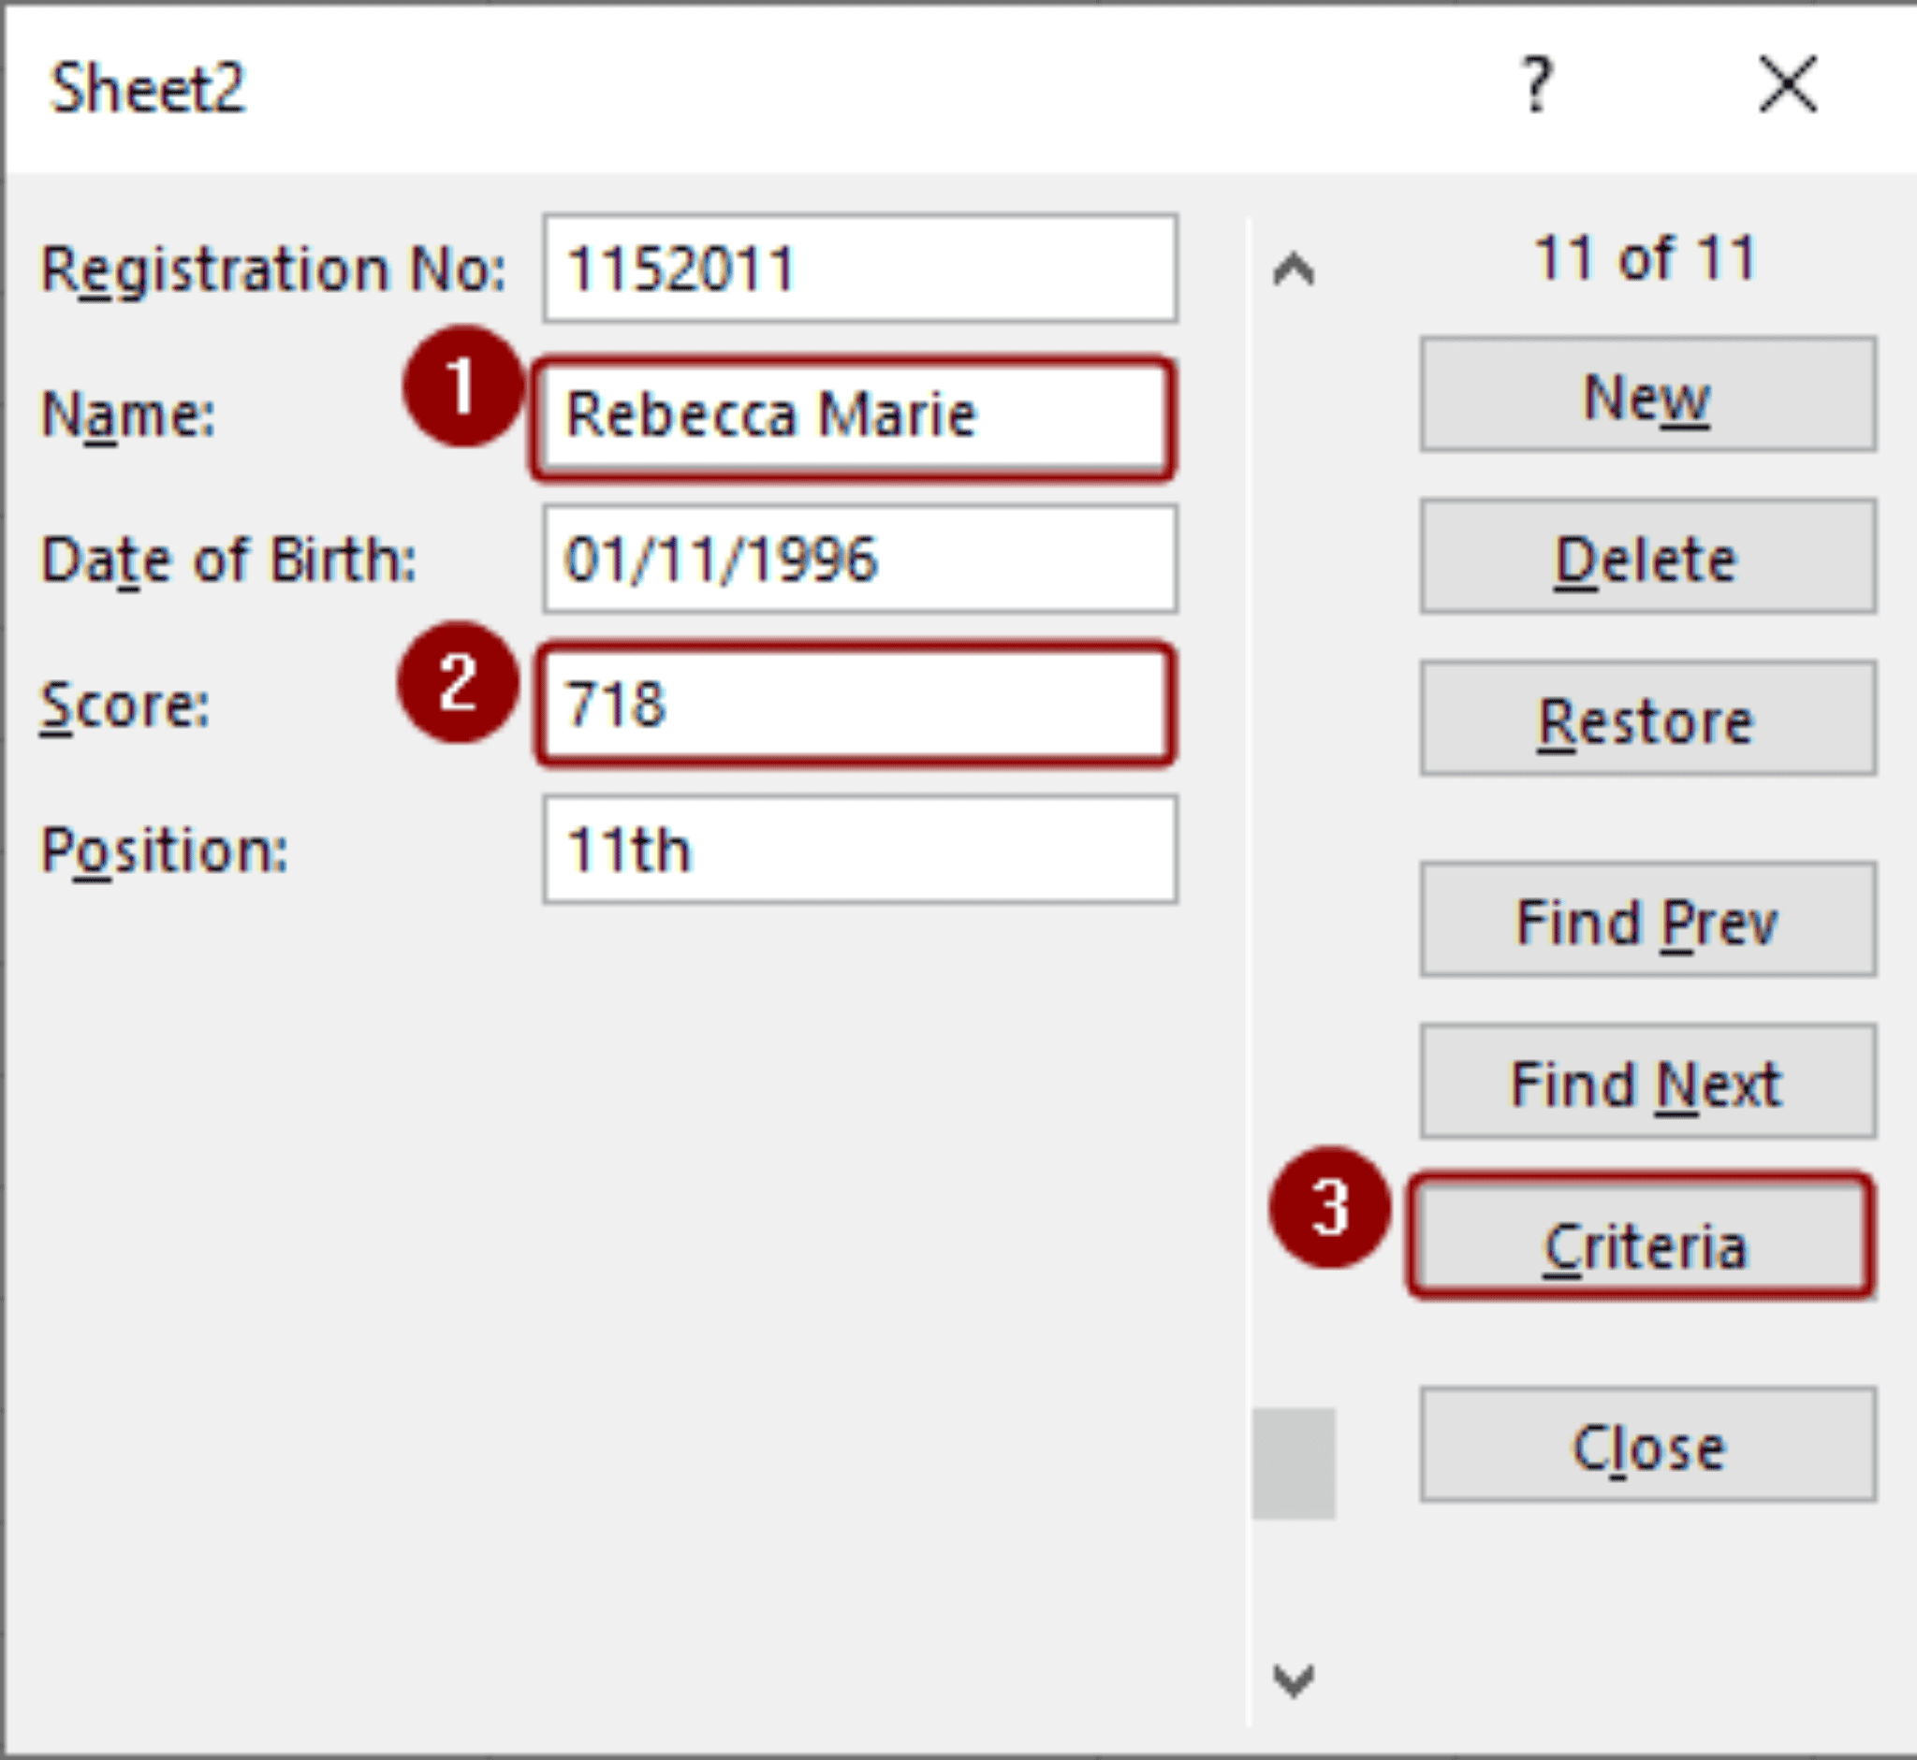The image size is (1917, 1760).
Task: Click the Name label
Action: 130,416
